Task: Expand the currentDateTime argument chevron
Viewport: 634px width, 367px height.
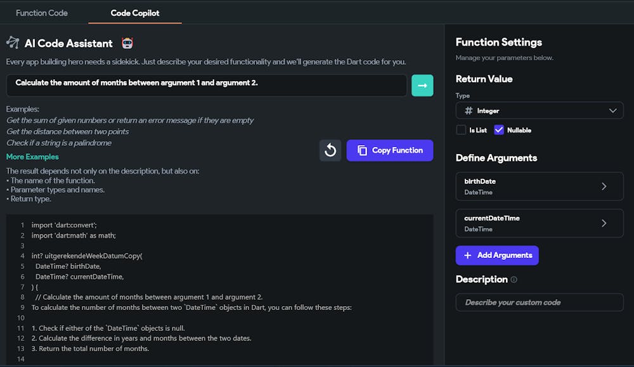Action: 604,223
